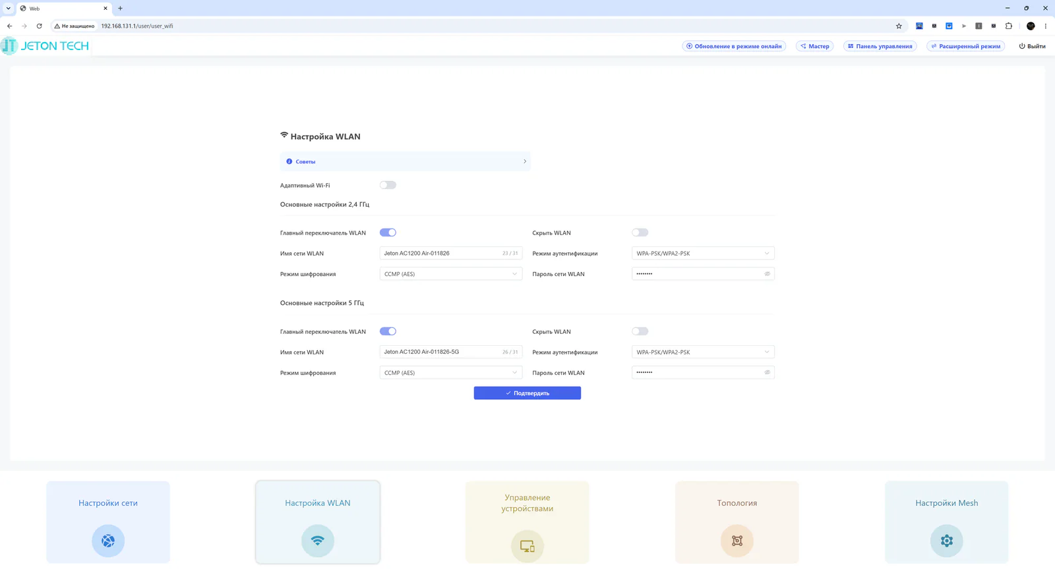Viewport: 1055px width, 573px height.
Task: Open the browser extensions puzzle icon
Action: click(x=1009, y=26)
